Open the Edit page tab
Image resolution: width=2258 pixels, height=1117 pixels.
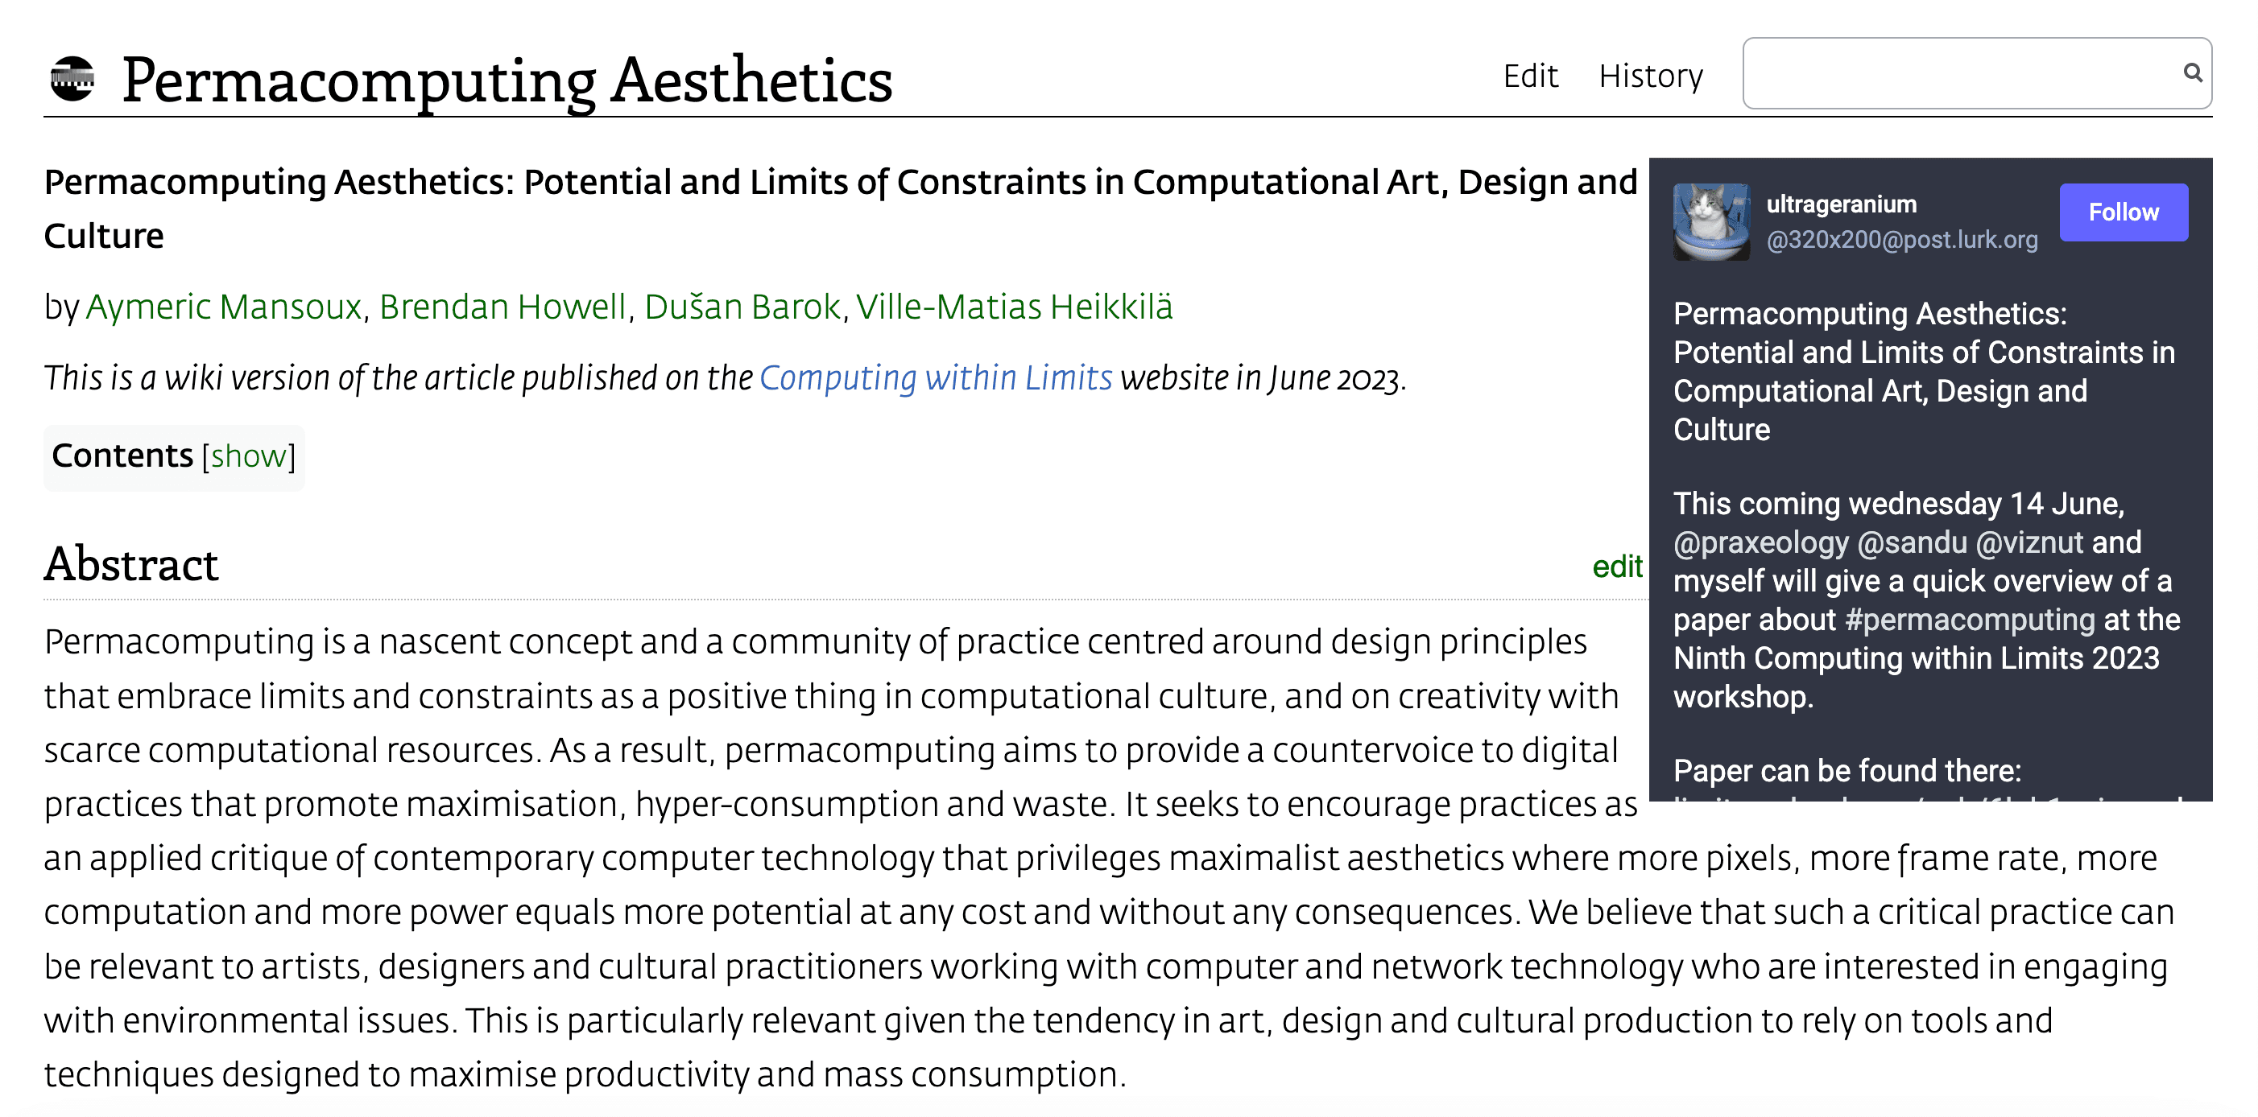pyautogui.click(x=1529, y=76)
